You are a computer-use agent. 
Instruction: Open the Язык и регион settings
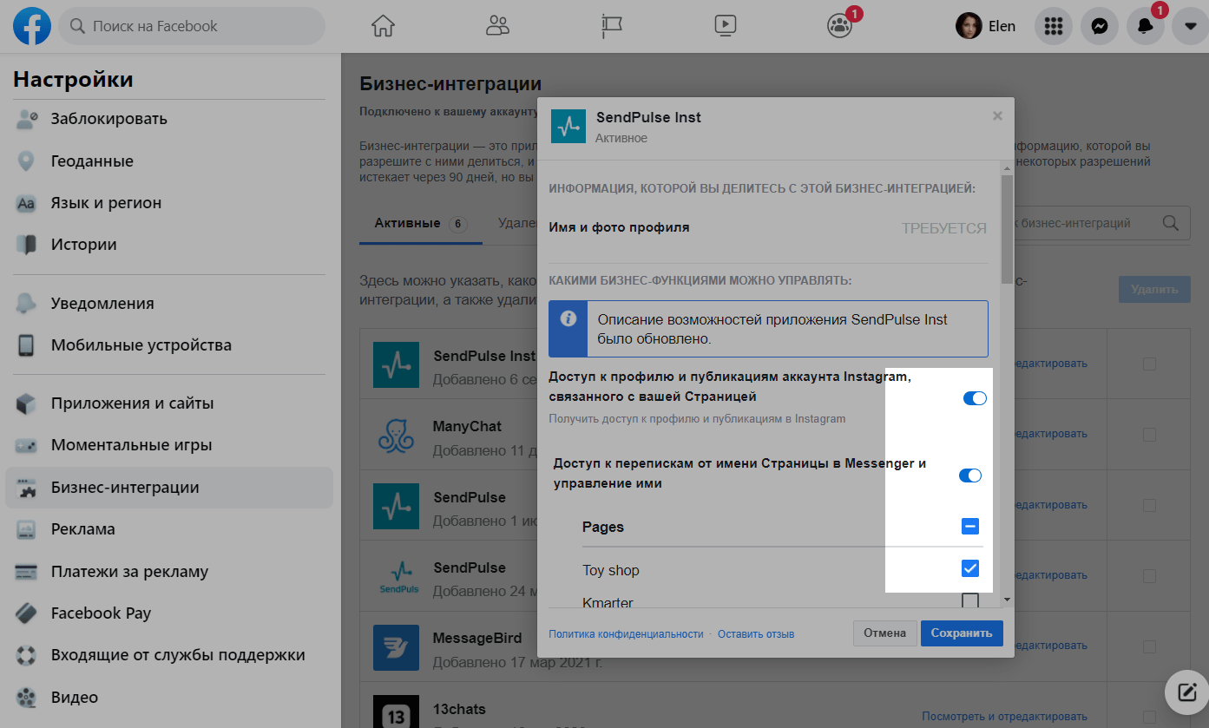169,203
